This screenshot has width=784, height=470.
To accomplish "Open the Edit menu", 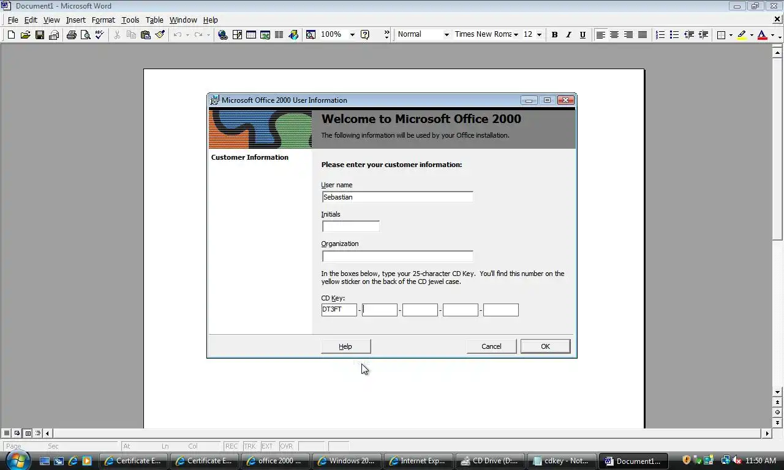I will coord(31,20).
